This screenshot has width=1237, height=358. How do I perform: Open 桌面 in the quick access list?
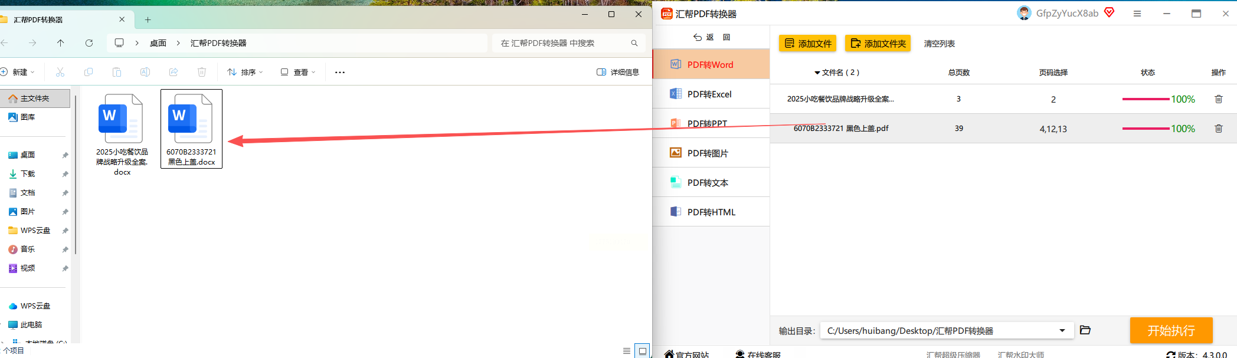point(28,155)
